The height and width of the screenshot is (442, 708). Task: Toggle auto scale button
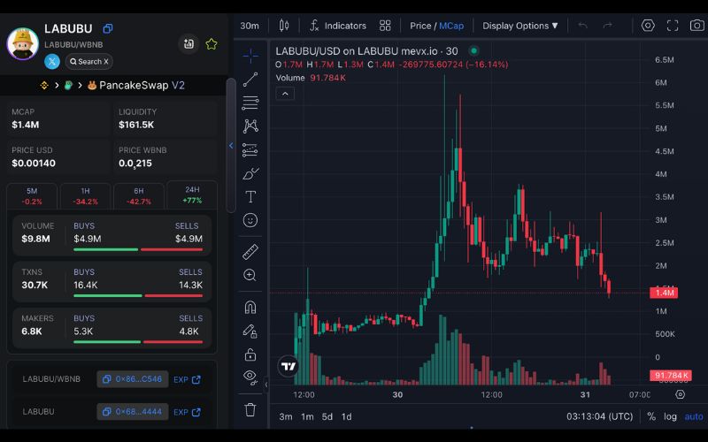[x=694, y=416]
